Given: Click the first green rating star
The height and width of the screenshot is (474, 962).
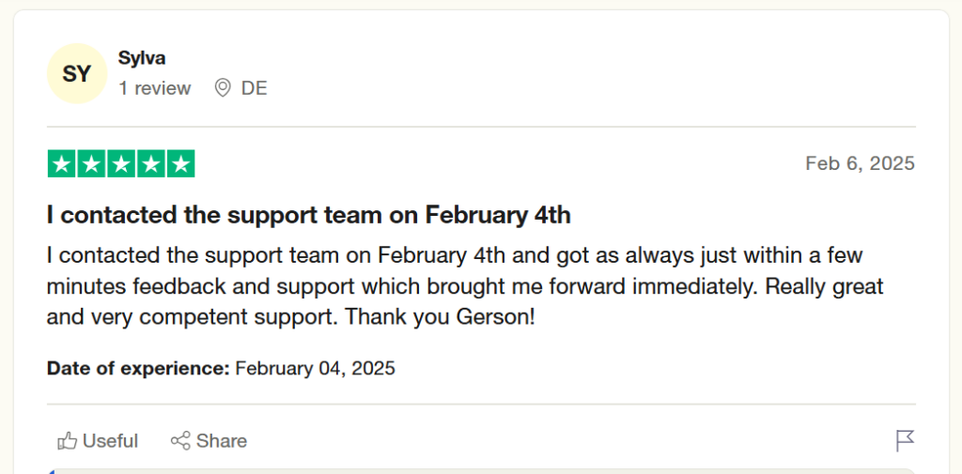Looking at the screenshot, I should [x=62, y=164].
